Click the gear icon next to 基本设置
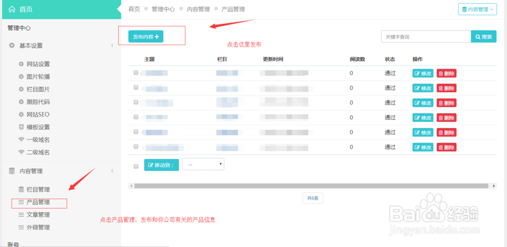Image resolution: width=507 pixels, height=247 pixels. [x=12, y=45]
